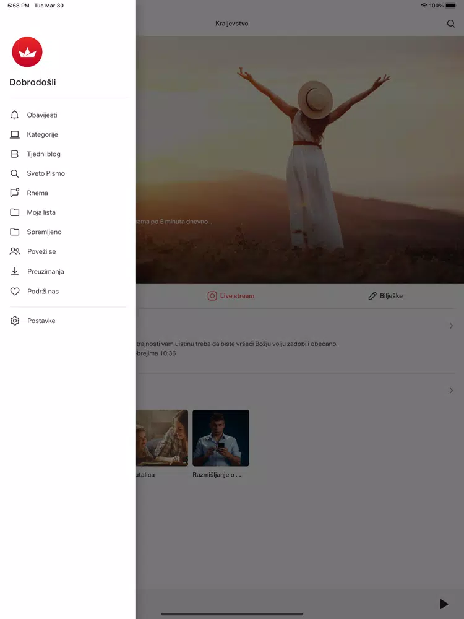Open the mother and child thumbnail
The width and height of the screenshot is (464, 619).
[x=162, y=438]
